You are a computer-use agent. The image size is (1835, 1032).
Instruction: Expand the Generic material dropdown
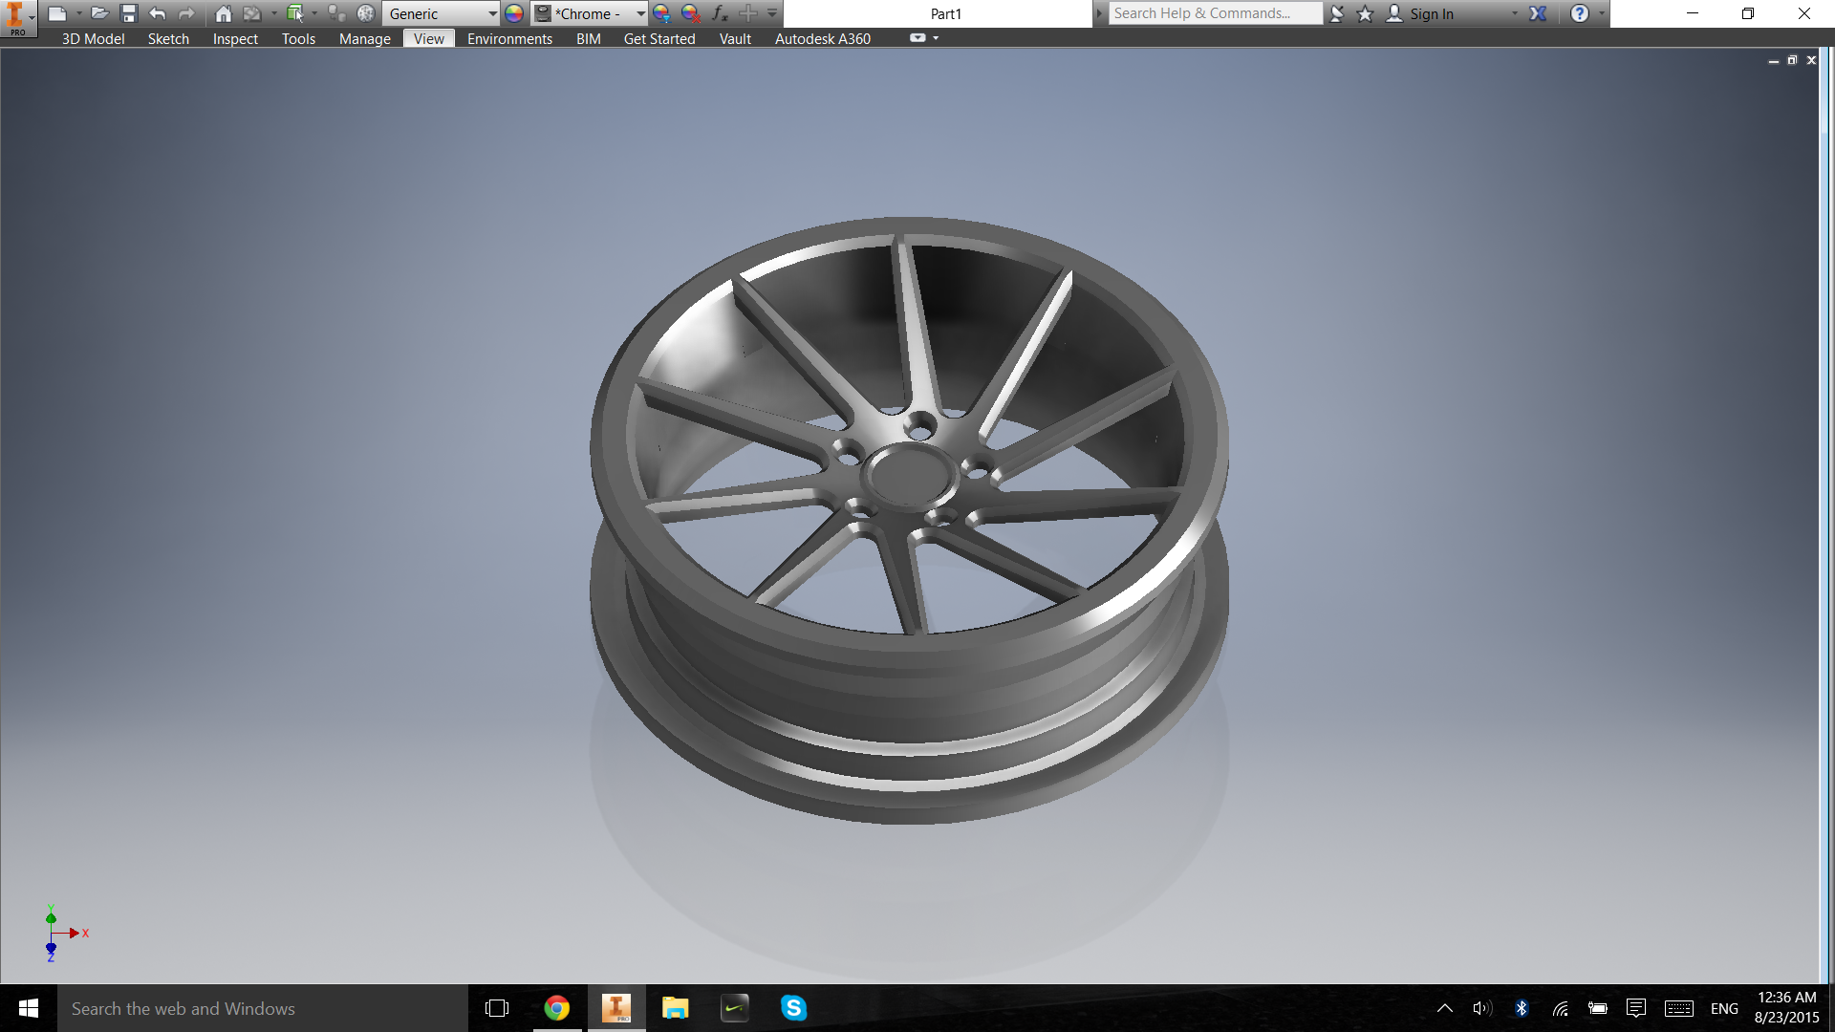(492, 13)
